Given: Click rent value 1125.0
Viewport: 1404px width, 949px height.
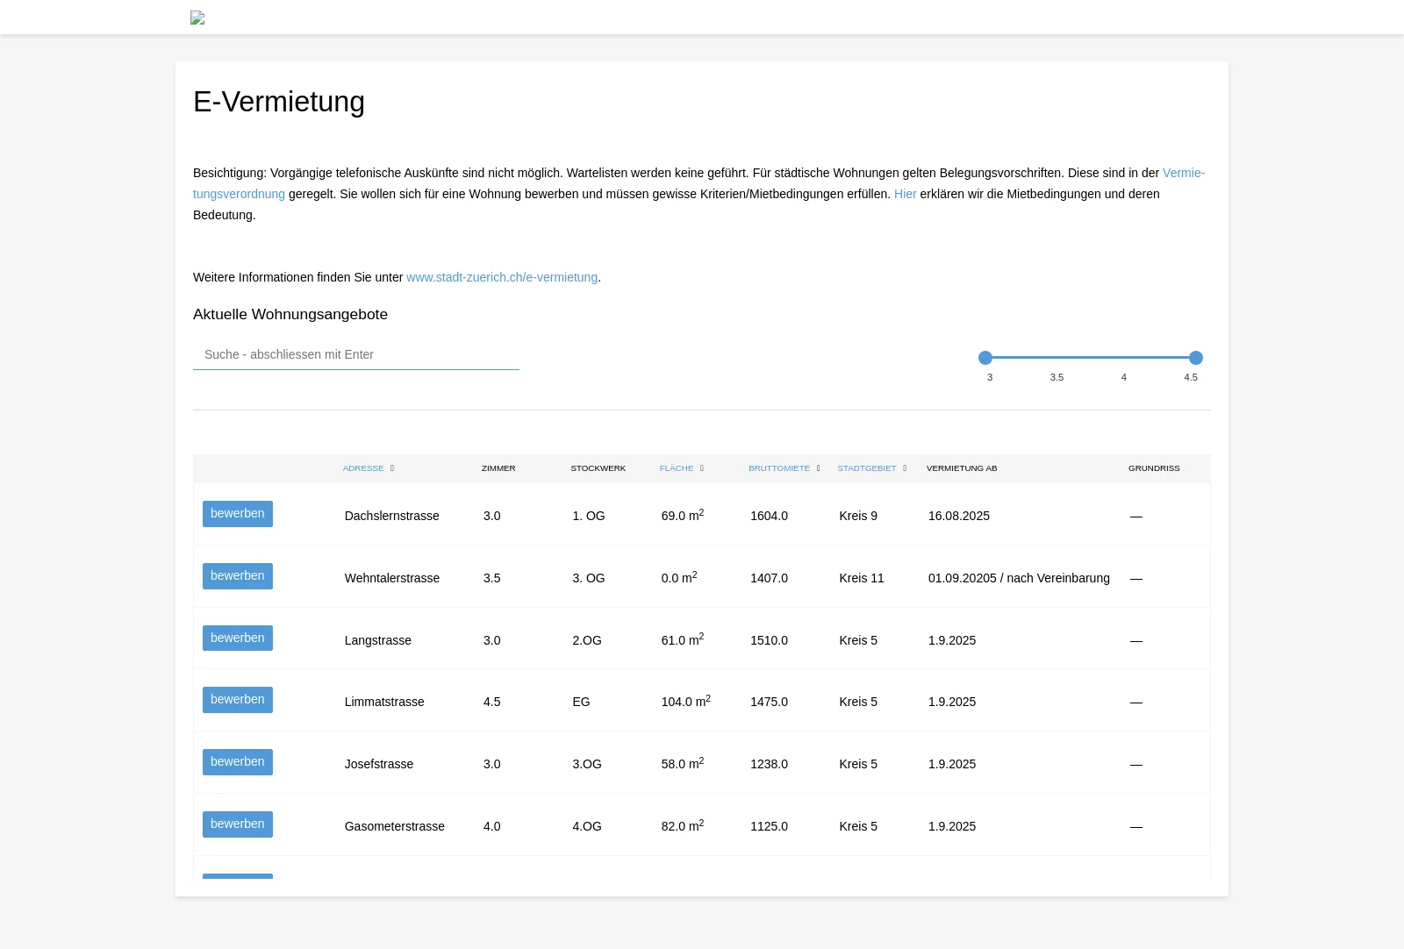Looking at the screenshot, I should point(769,826).
